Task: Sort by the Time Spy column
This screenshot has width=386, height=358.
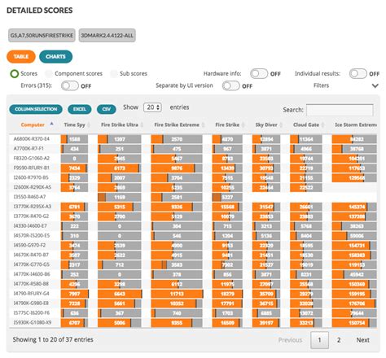Action: pos(75,124)
